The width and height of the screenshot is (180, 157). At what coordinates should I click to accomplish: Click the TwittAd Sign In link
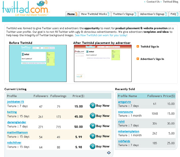click(150, 47)
